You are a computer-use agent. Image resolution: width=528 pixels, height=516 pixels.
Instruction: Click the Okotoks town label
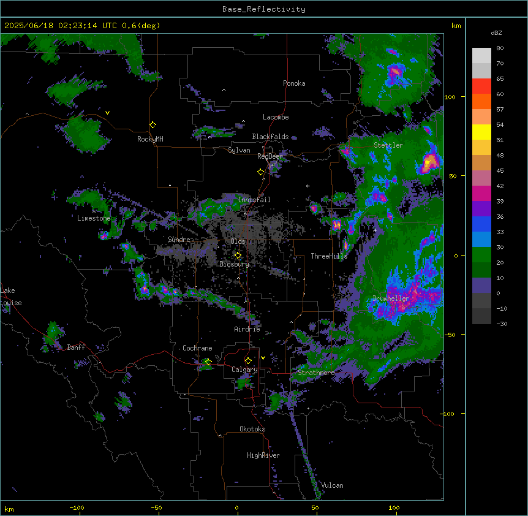252,429
